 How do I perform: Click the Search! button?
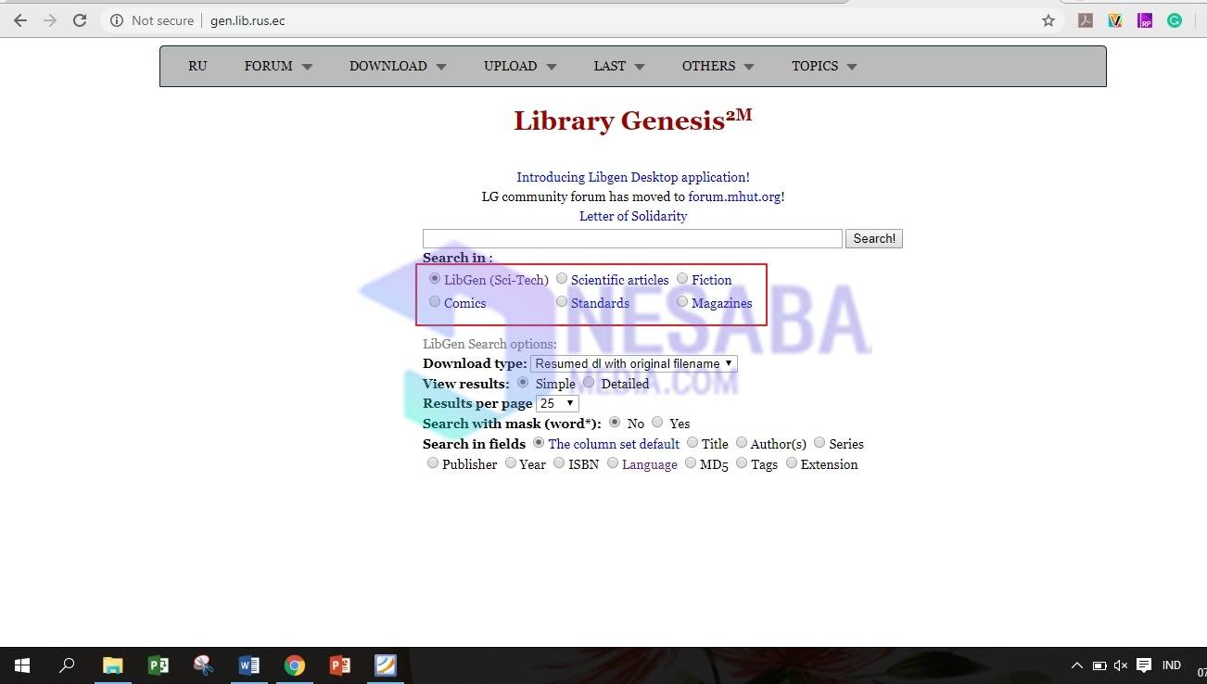(874, 238)
